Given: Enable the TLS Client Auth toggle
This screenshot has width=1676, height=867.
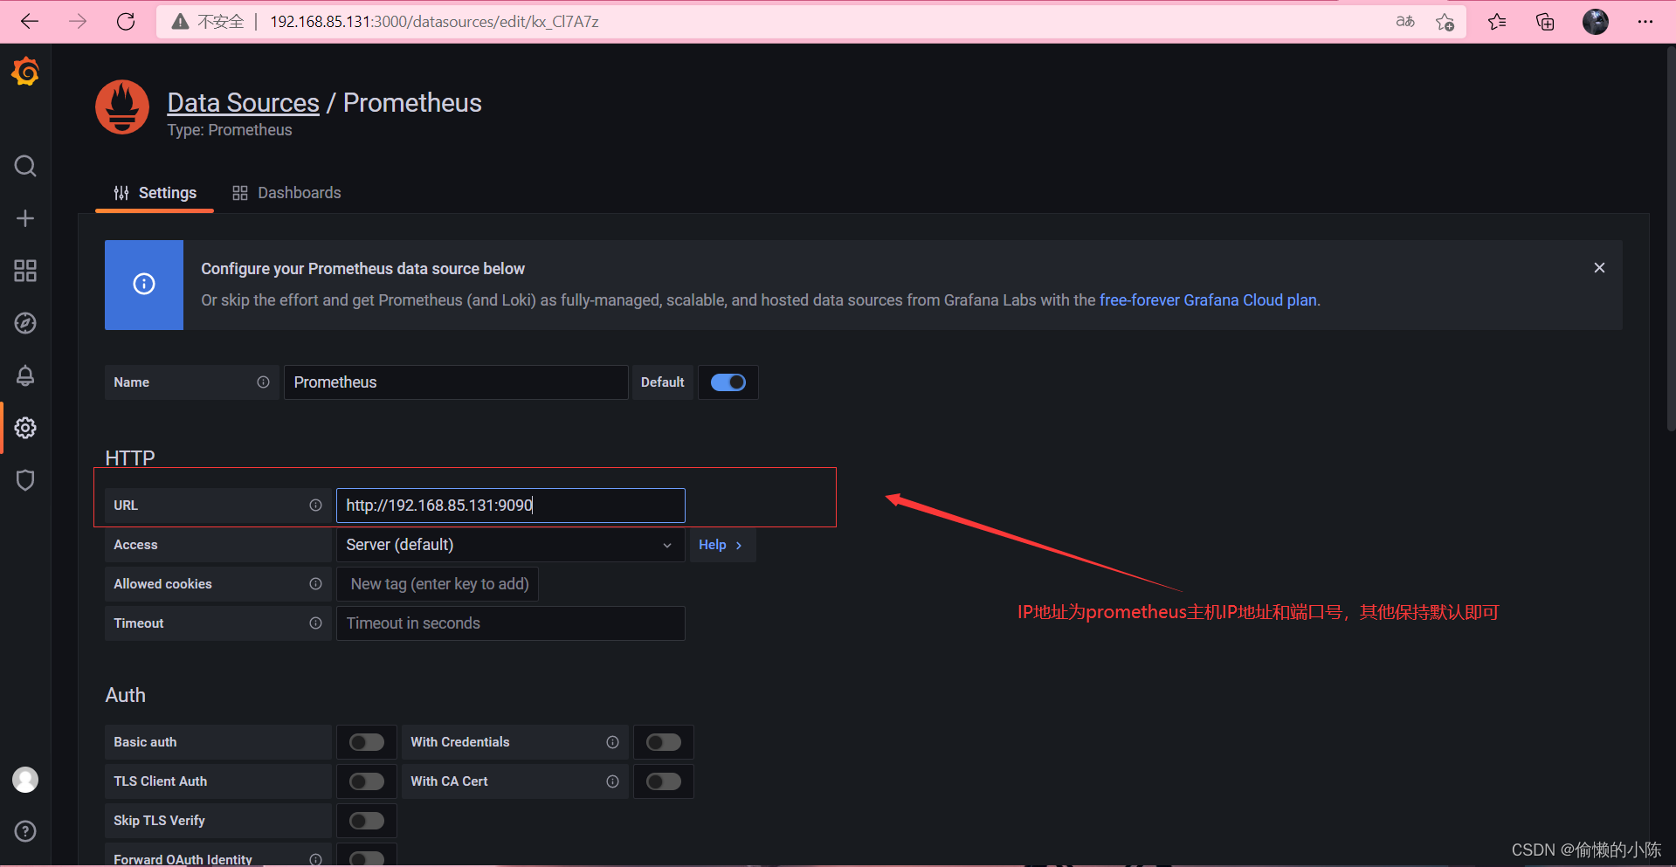Looking at the screenshot, I should [x=367, y=781].
